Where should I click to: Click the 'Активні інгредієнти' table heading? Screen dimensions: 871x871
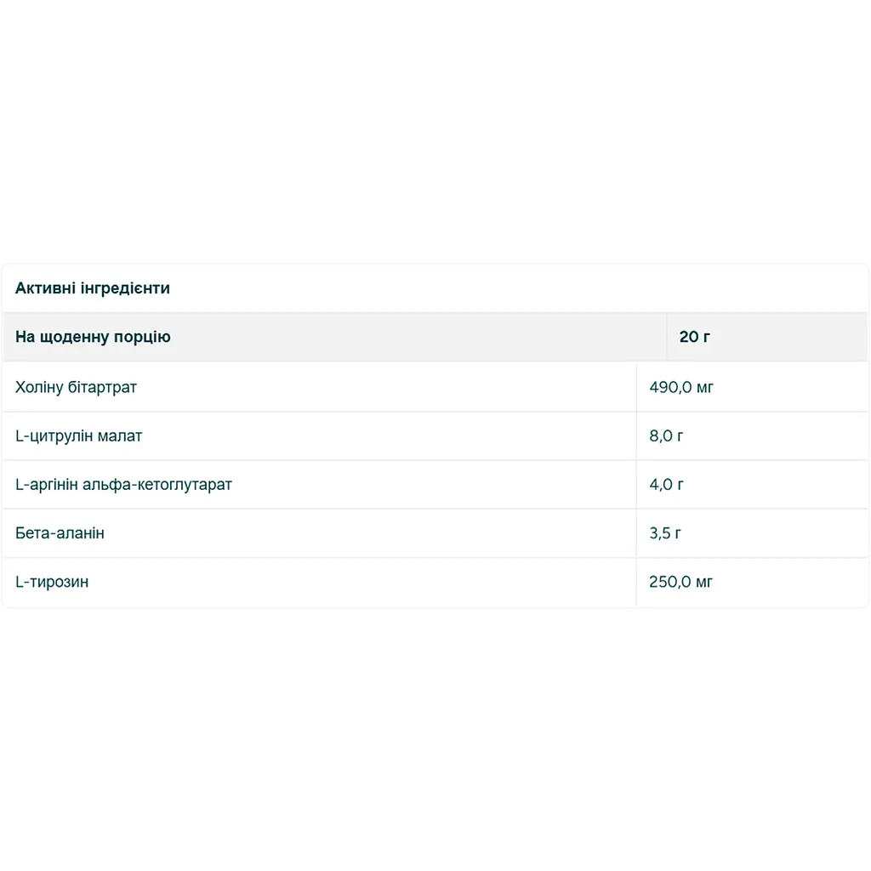point(92,288)
